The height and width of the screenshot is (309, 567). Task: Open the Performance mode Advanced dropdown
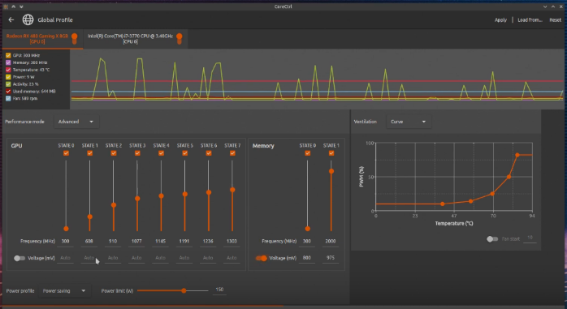(76, 122)
